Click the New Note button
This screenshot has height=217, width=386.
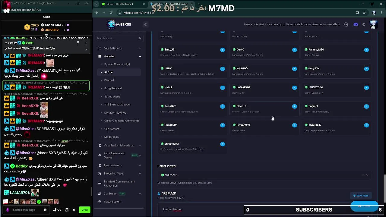361,196
